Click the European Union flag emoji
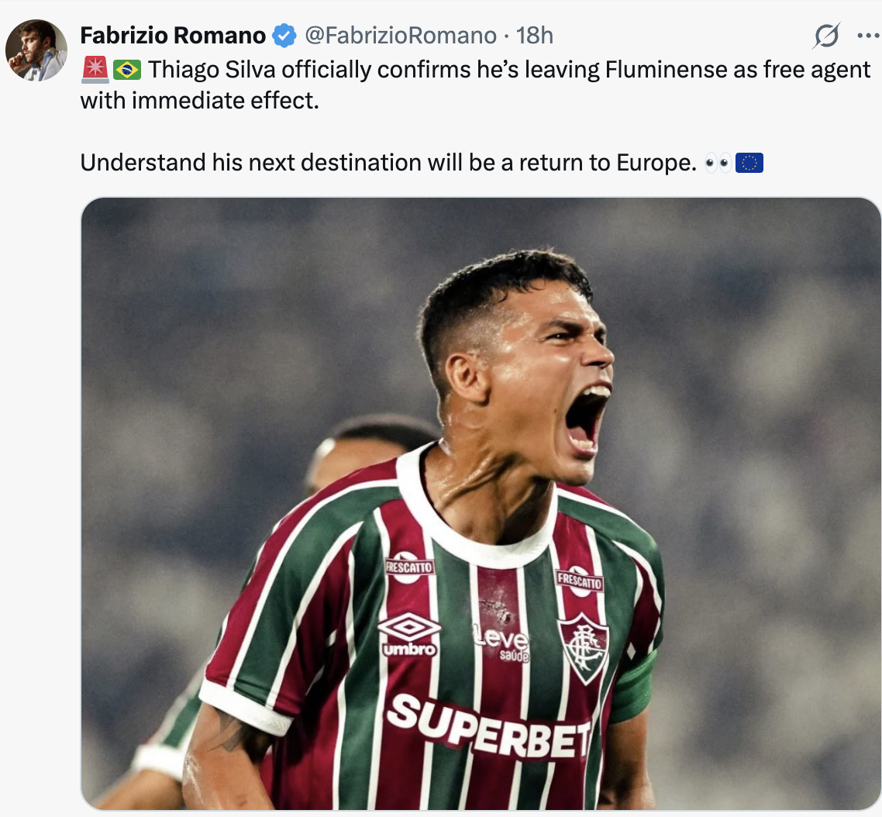The height and width of the screenshot is (817, 882). [x=749, y=163]
